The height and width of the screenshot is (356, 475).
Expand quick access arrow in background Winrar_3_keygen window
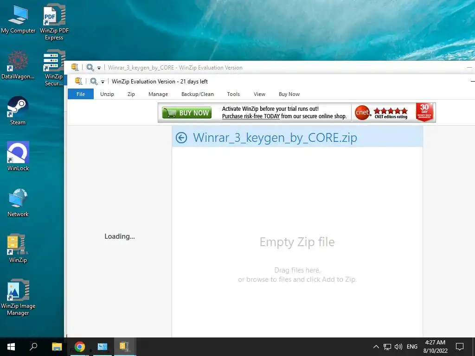pyautogui.click(x=99, y=68)
